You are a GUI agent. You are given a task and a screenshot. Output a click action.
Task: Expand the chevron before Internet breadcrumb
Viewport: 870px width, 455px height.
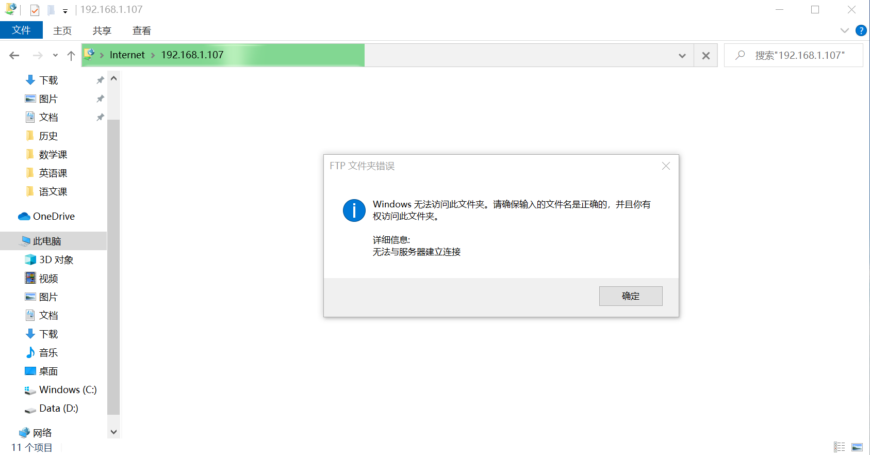(x=102, y=56)
